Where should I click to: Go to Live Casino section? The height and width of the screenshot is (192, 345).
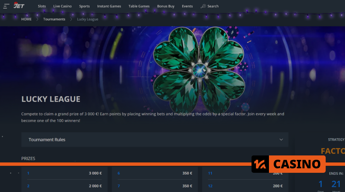point(62,6)
